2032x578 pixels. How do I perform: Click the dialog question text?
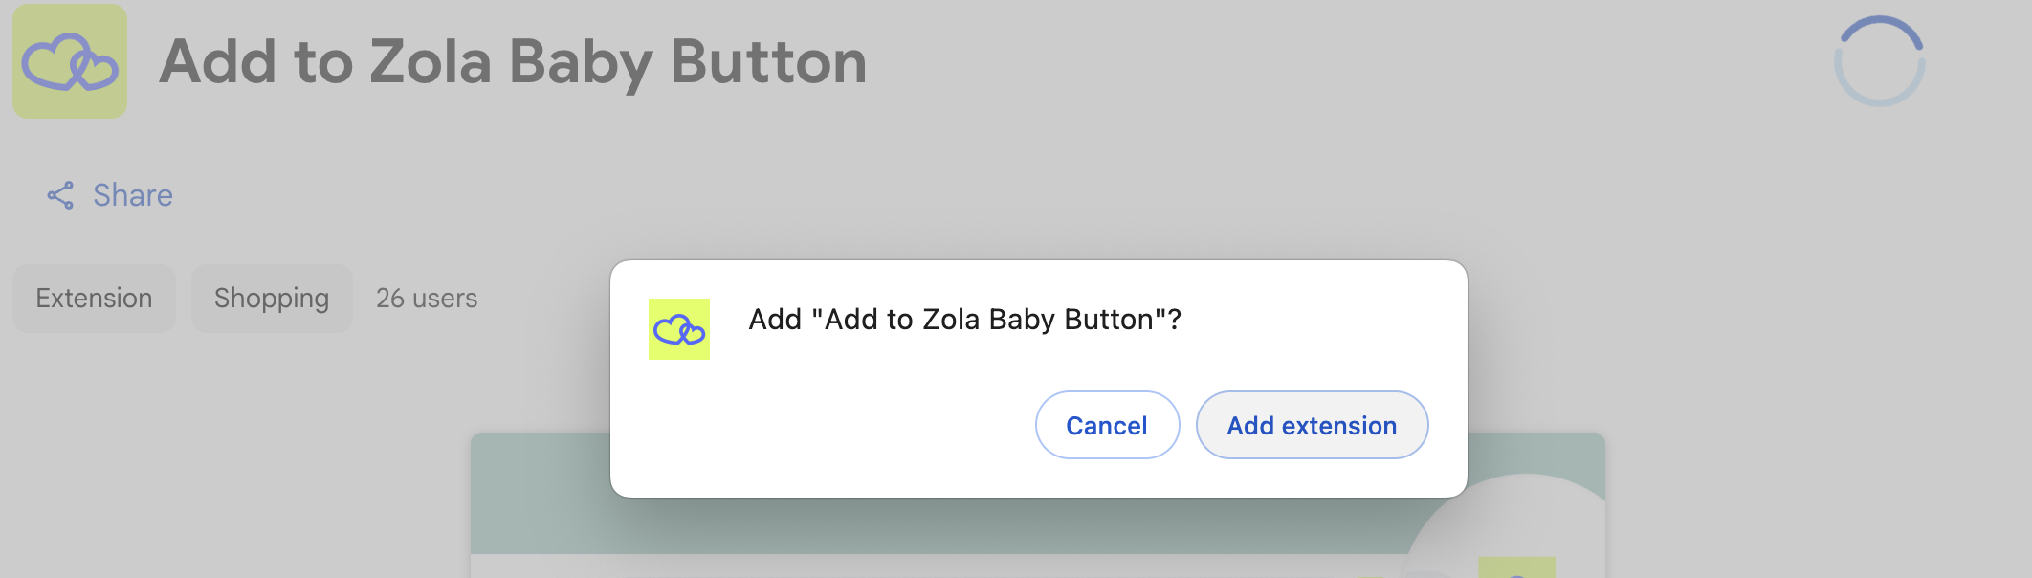[x=964, y=320]
